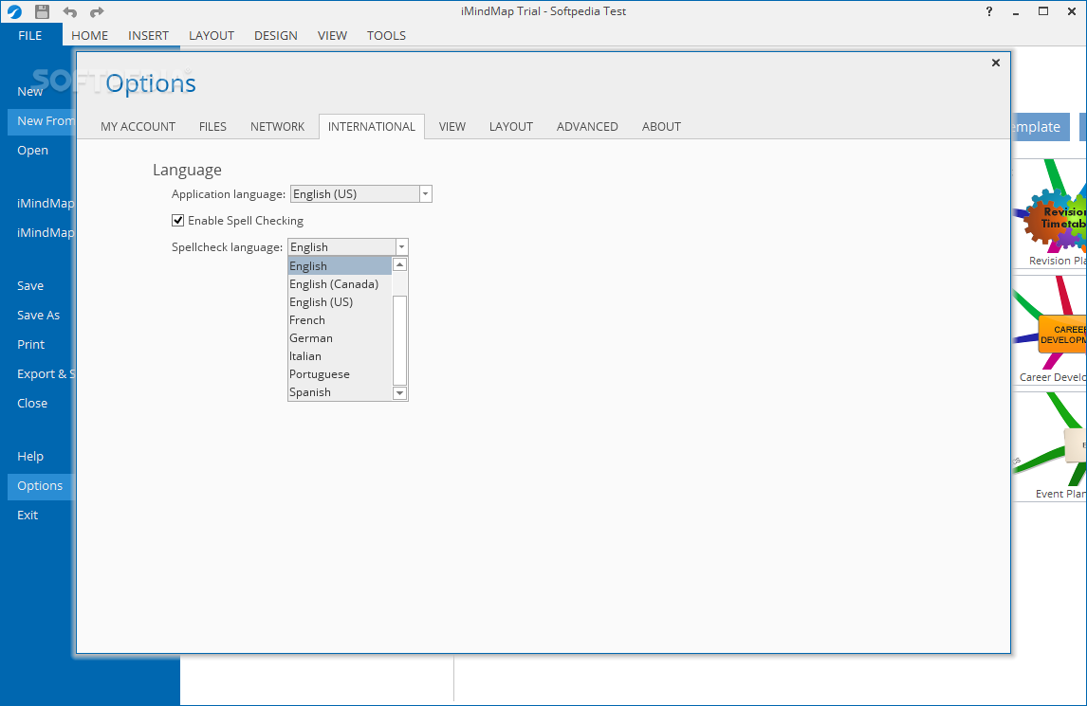Close the Options dialog with the X

coord(996,63)
